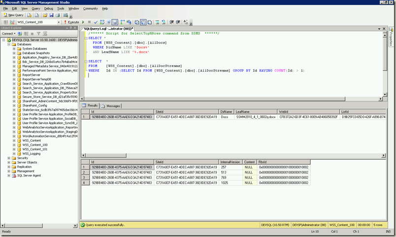Click Decrease Indent icon

[172, 22]
